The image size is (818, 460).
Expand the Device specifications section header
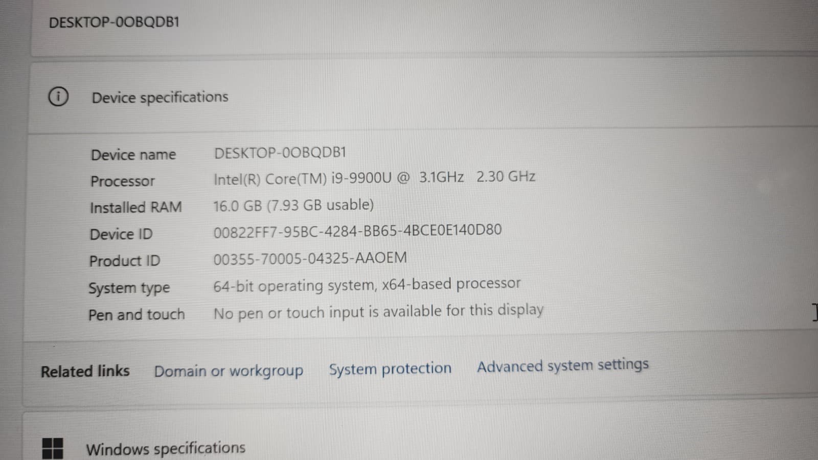click(x=424, y=96)
